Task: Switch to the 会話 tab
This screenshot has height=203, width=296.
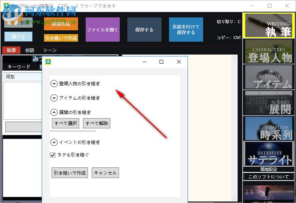Action: tap(30, 50)
